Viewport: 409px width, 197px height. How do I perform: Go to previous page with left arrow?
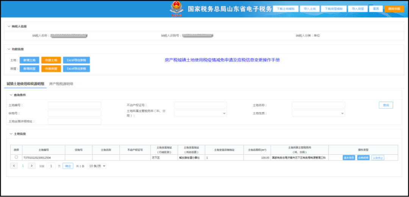pyautogui.click(x=14, y=166)
